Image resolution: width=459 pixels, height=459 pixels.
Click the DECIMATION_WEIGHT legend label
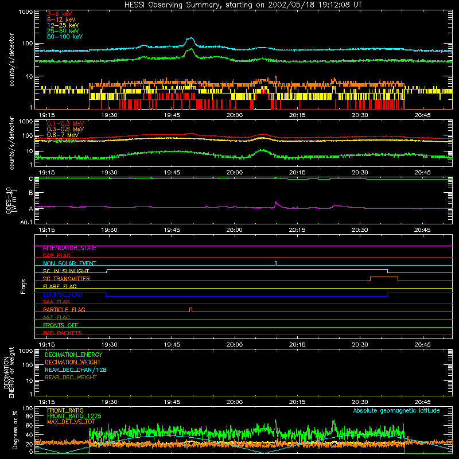point(73,363)
